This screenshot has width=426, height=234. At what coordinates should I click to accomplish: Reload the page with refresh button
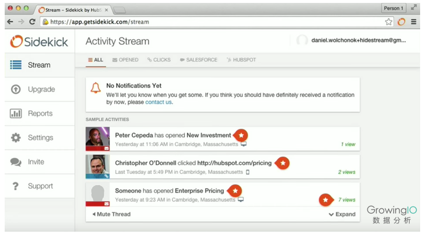32,22
